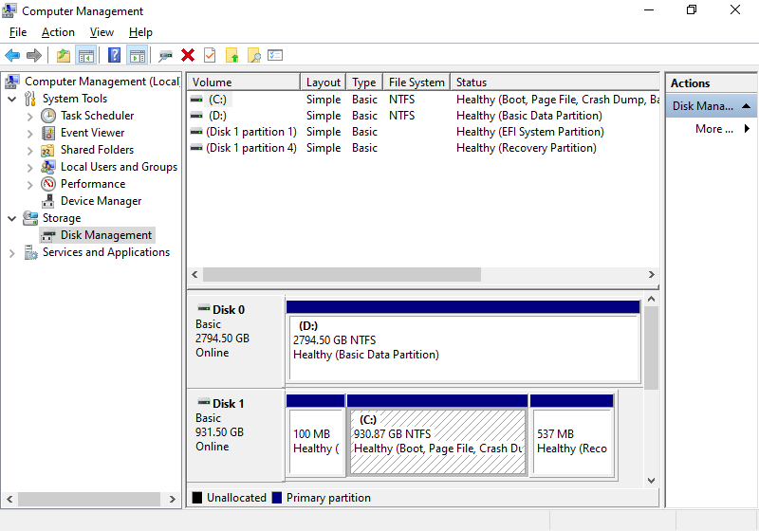Select the Disk 1 partition 4 row
Screen dimensions: 759x531
click(x=423, y=148)
